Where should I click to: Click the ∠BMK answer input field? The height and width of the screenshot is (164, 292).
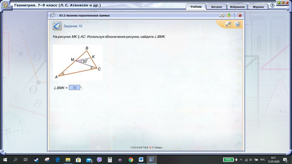click(x=74, y=87)
